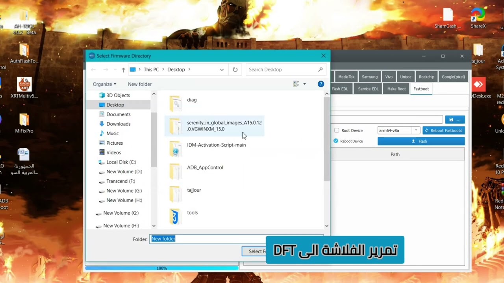Enable the Root Device checkbox
Image resolution: width=504 pixels, height=283 pixels.
(x=337, y=130)
